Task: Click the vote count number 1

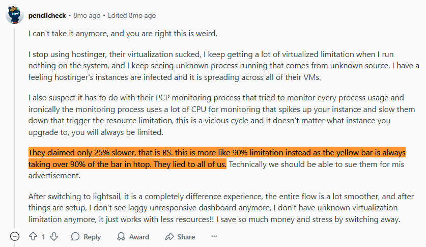Action: (43, 237)
